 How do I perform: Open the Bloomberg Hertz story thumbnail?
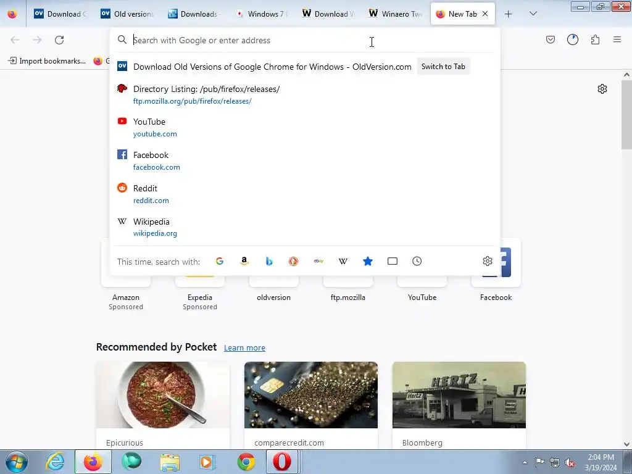click(x=459, y=394)
